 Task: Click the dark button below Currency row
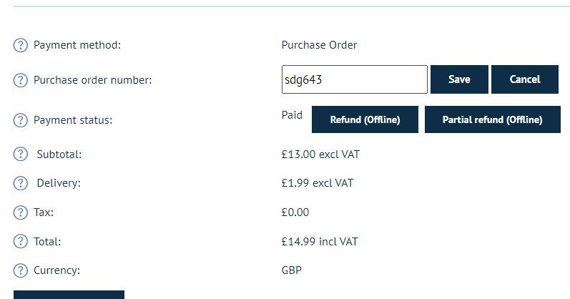[x=69, y=295]
